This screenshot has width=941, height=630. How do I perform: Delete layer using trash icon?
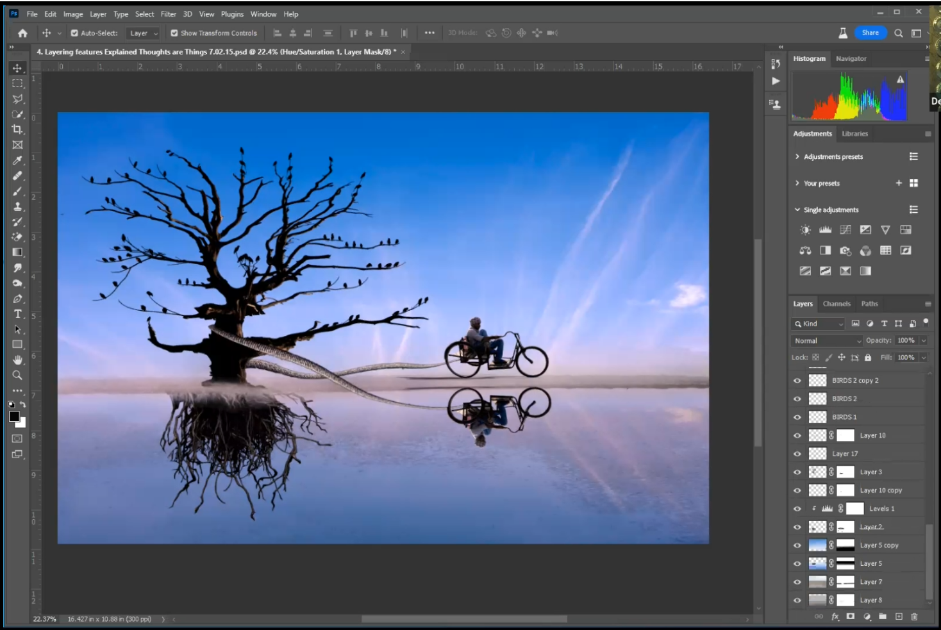coord(914,617)
